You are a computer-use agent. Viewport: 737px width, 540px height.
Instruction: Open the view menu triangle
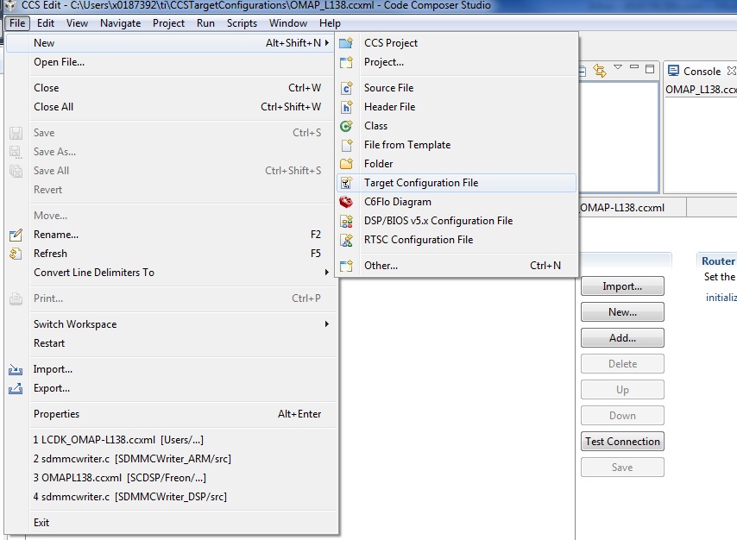(x=618, y=67)
